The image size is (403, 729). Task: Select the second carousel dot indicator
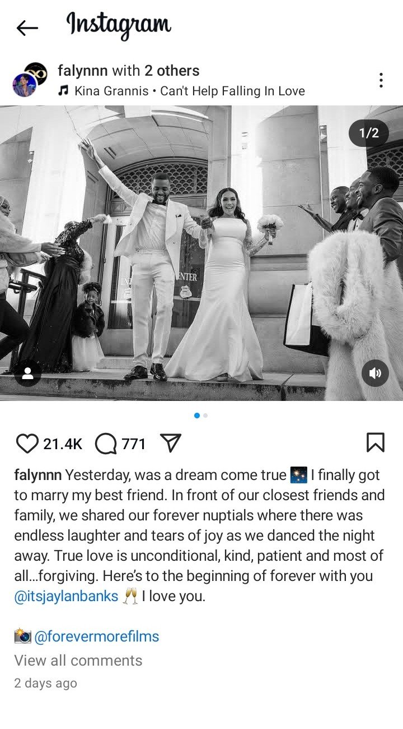[205, 416]
